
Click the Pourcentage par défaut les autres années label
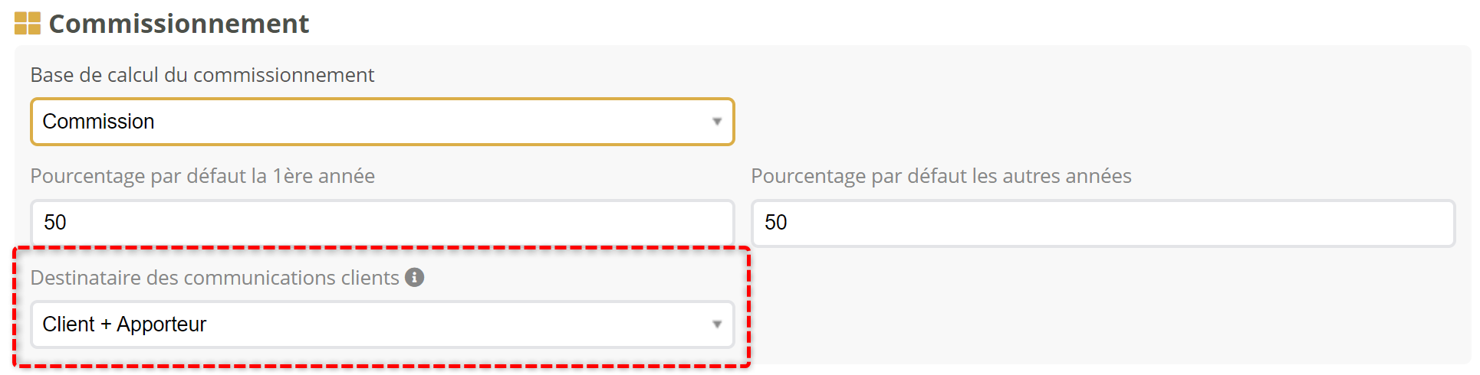point(941,176)
